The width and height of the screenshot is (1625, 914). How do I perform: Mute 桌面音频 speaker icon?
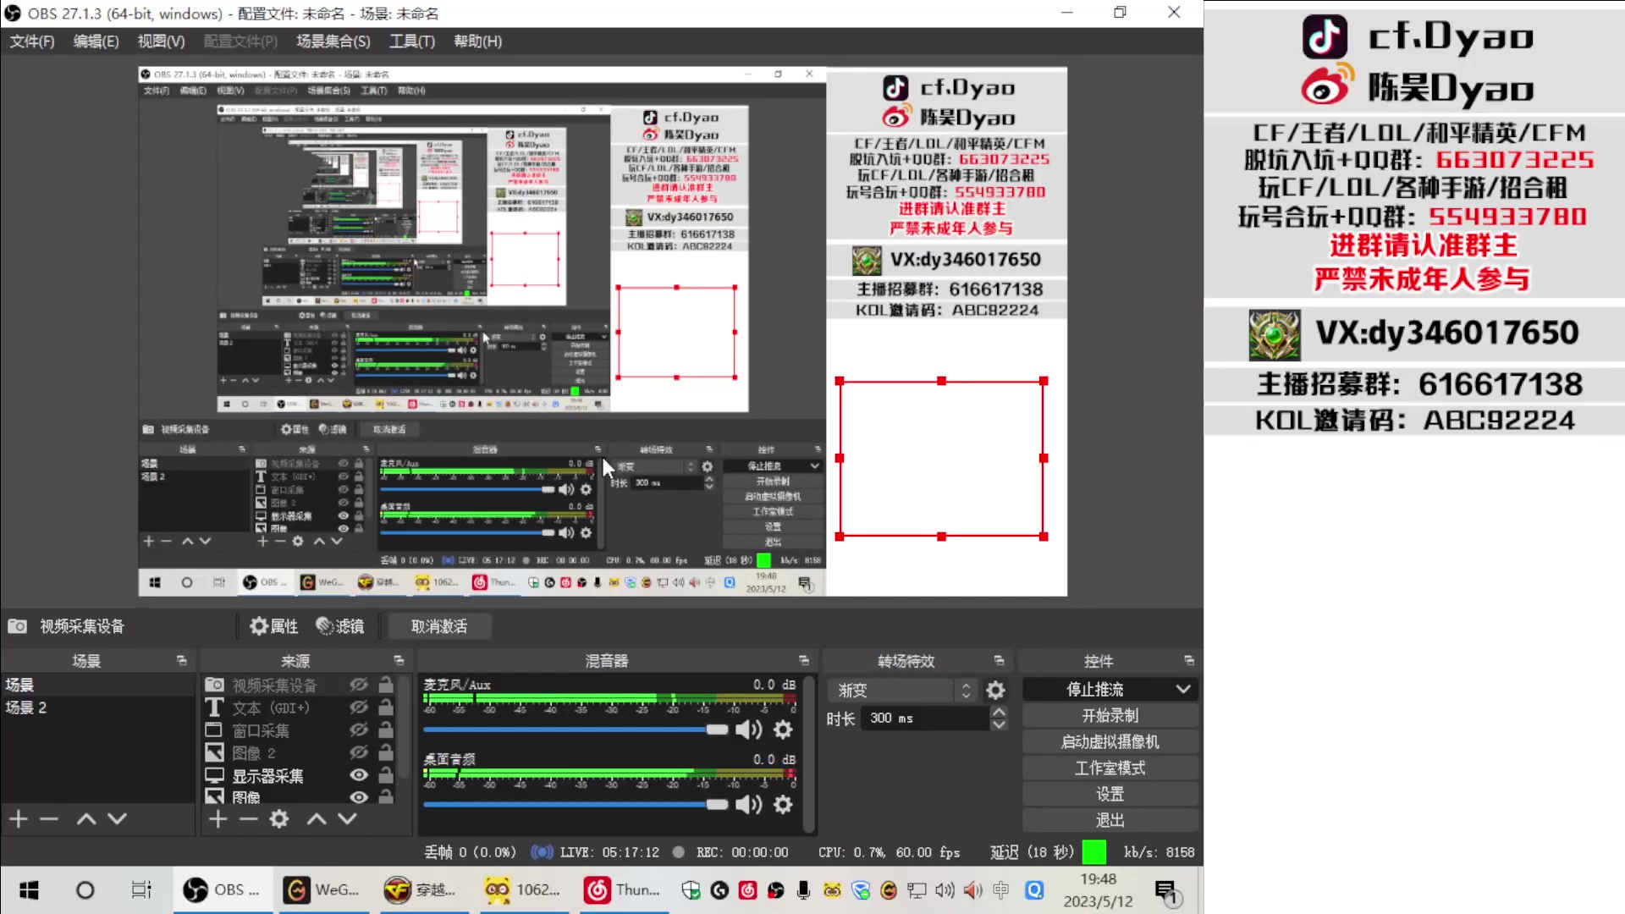click(x=749, y=804)
